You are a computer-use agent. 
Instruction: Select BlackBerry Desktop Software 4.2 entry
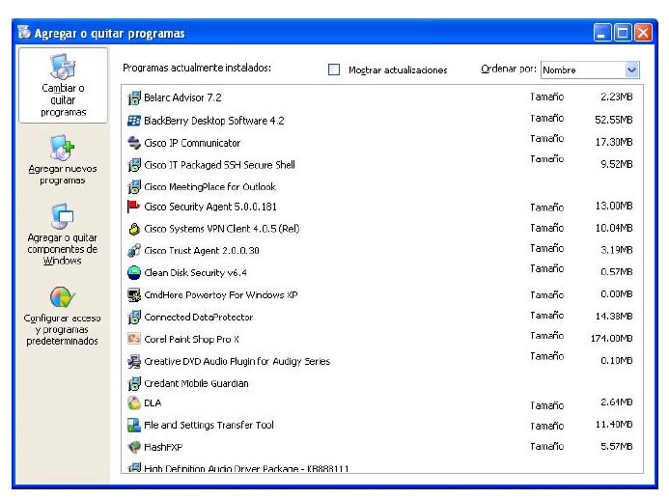tap(213, 121)
